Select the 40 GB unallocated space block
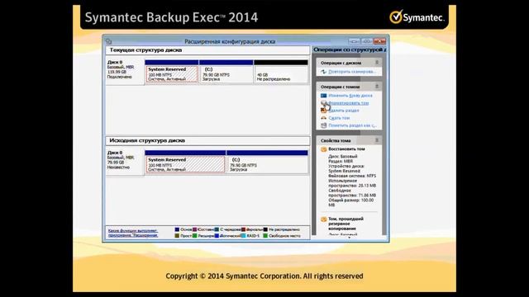529x297 pixels. click(x=281, y=73)
